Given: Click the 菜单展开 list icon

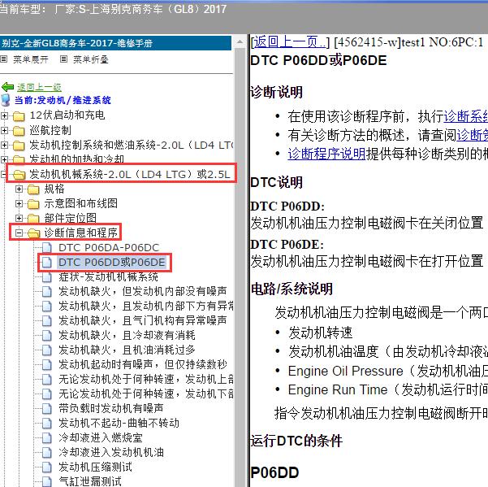Looking at the screenshot, I should tap(4, 59).
